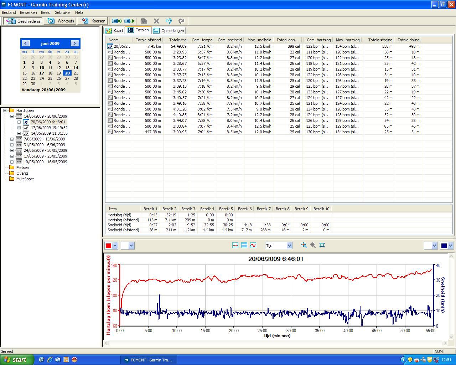Toggle the Koersen view button

pos(94,21)
